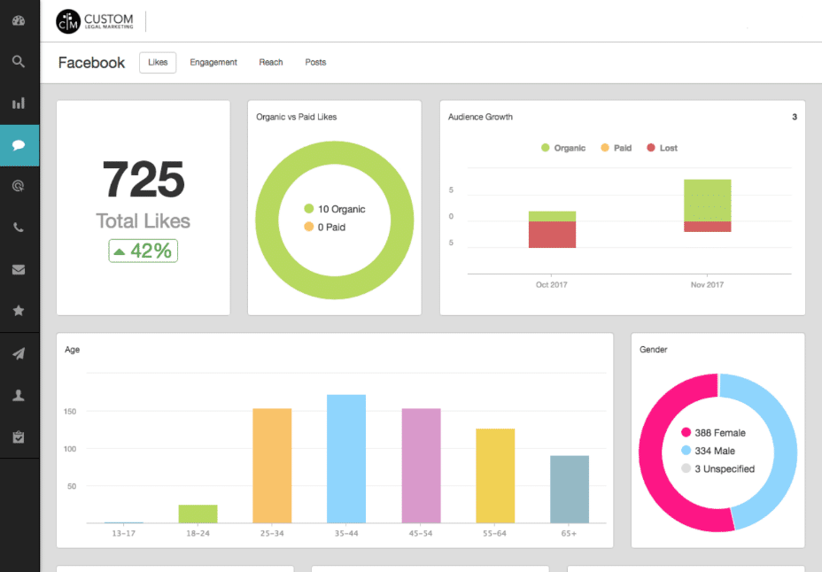
Task: Click the Audience Growth total value 3
Action: [795, 117]
